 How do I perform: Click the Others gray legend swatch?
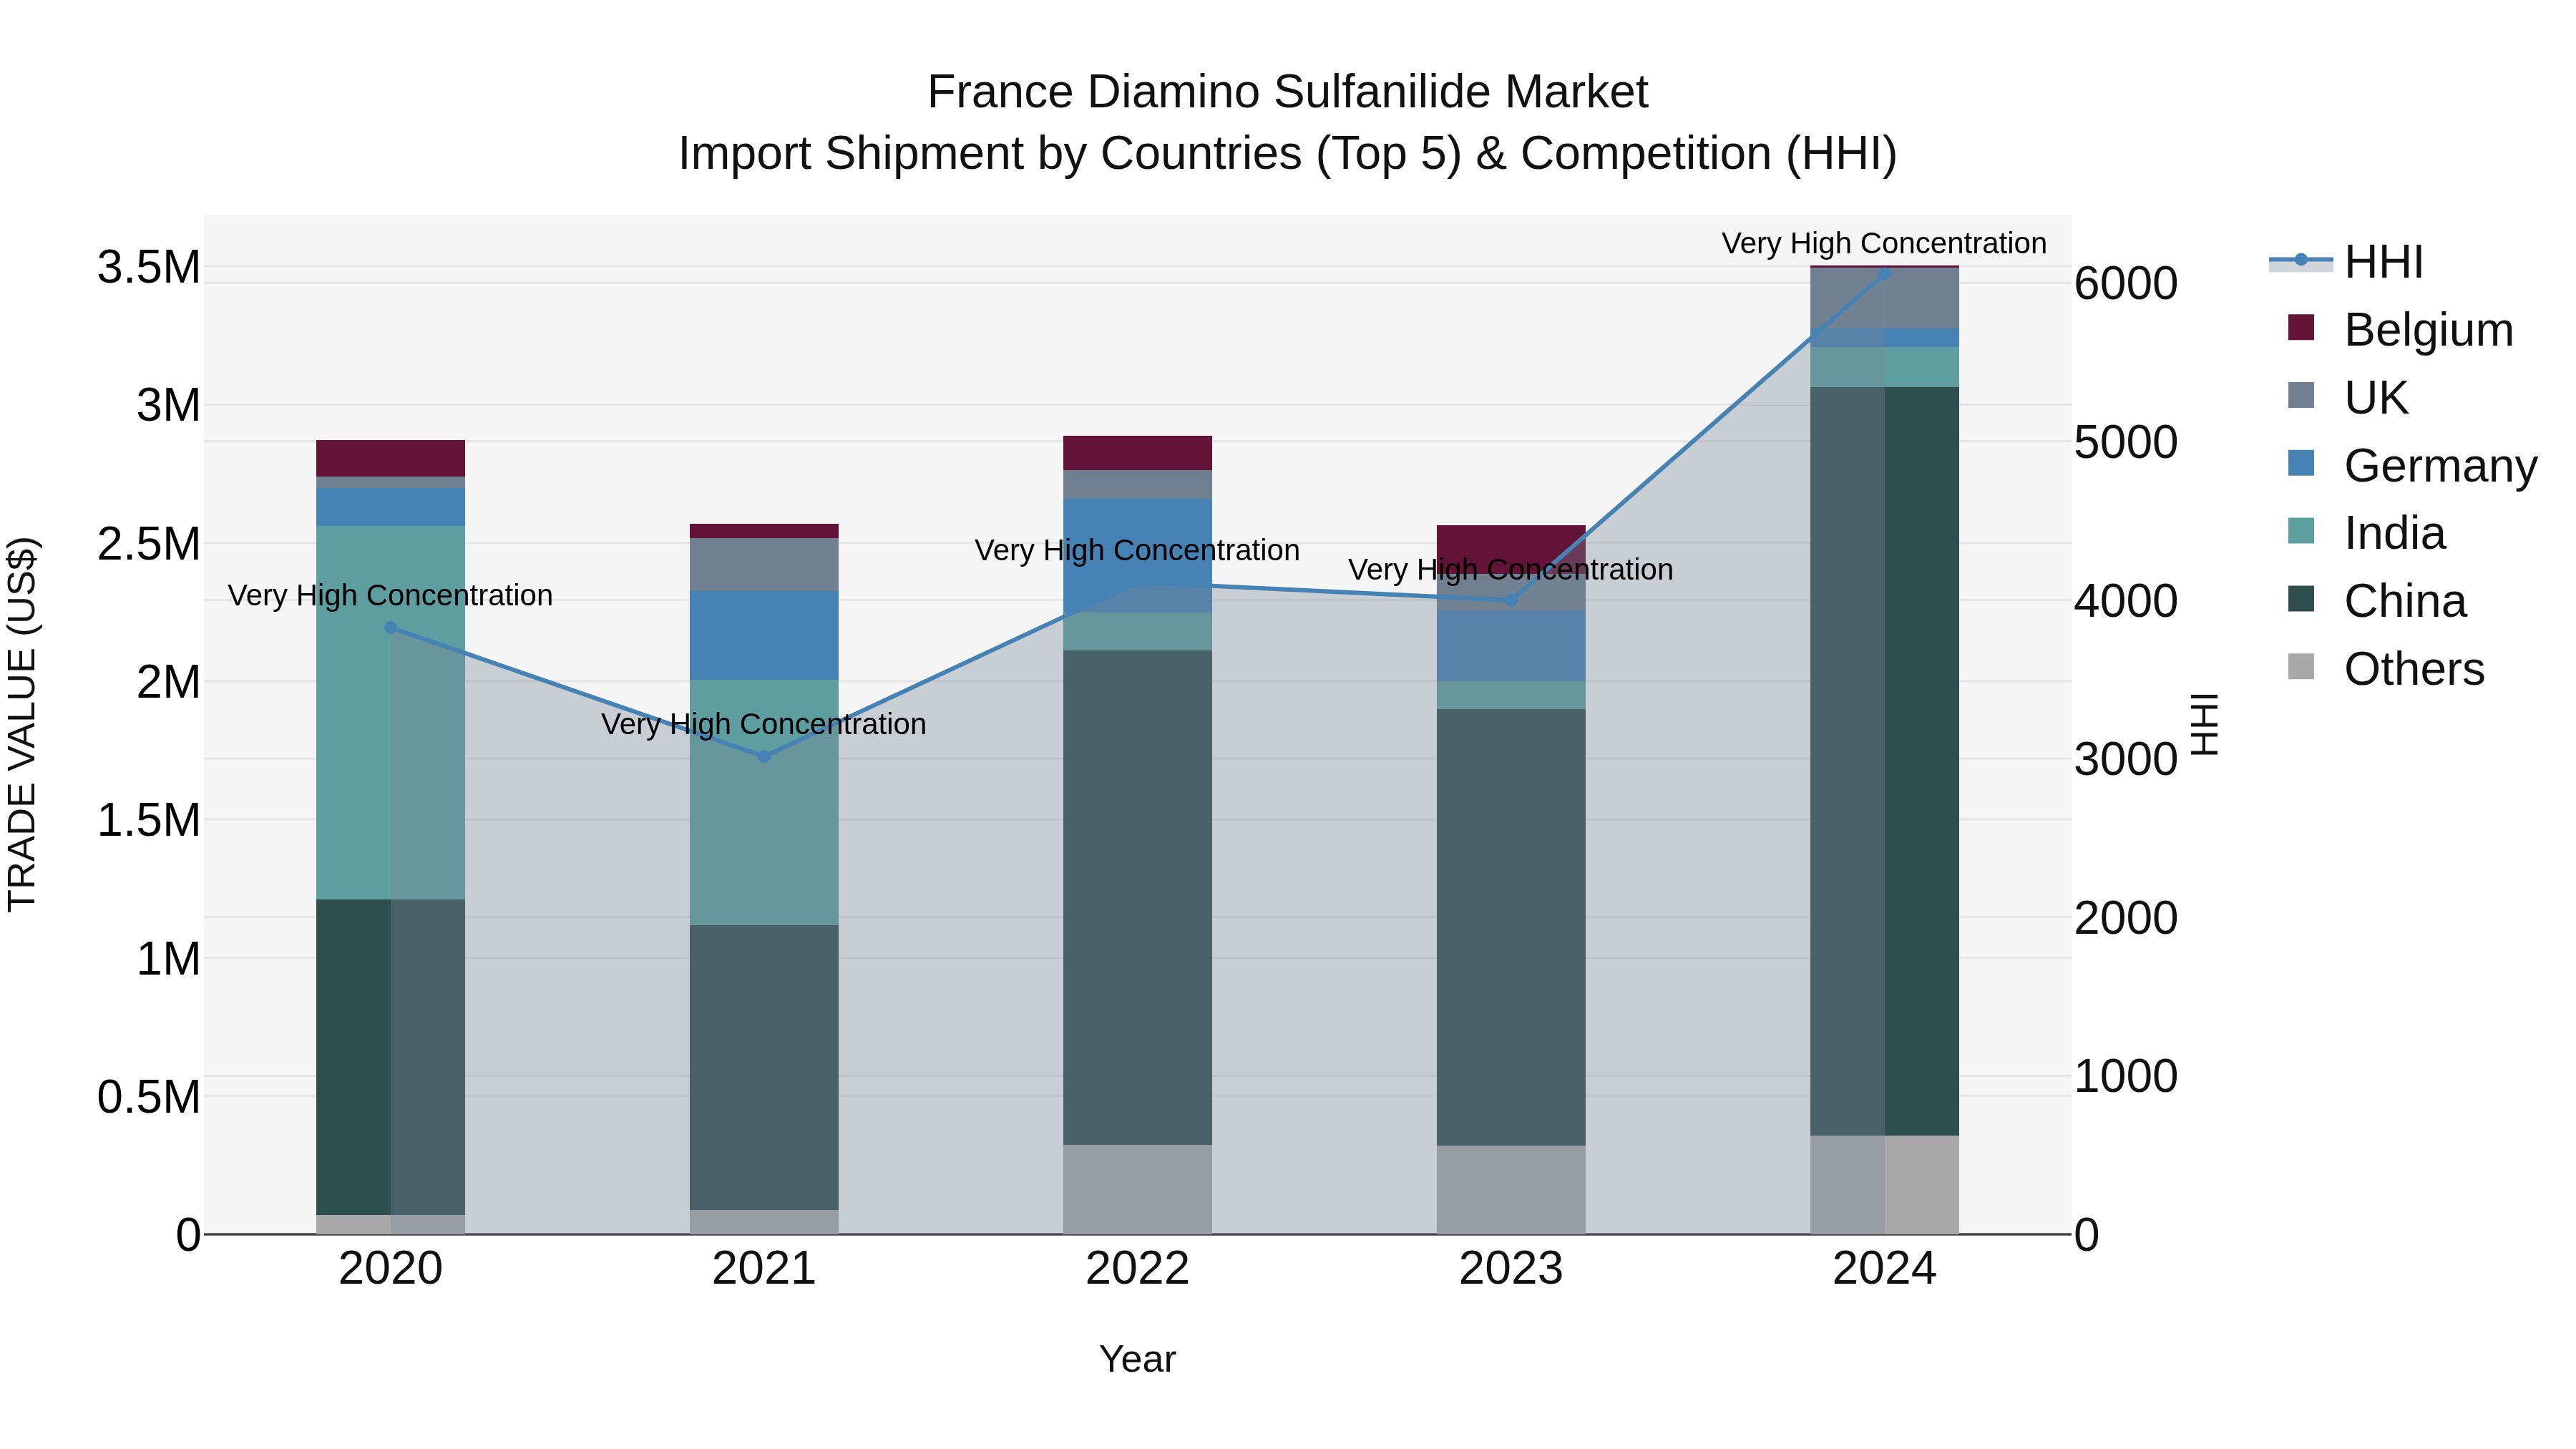coord(2301,667)
